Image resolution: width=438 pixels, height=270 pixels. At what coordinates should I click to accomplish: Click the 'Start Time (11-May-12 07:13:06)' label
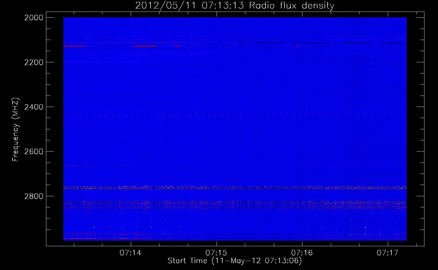[235, 261]
